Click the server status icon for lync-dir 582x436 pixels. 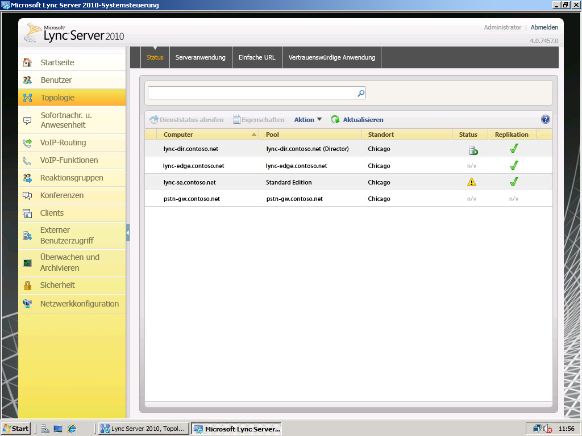pyautogui.click(x=472, y=150)
